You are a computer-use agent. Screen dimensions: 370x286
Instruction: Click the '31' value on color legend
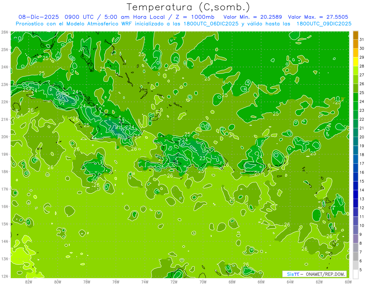(x=362, y=39)
